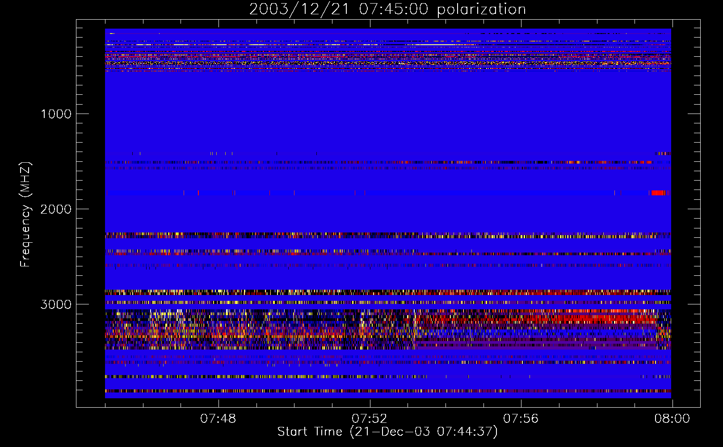The image size is (723, 447).
Task: Click the '07:56' time tick label
Action: click(x=521, y=419)
